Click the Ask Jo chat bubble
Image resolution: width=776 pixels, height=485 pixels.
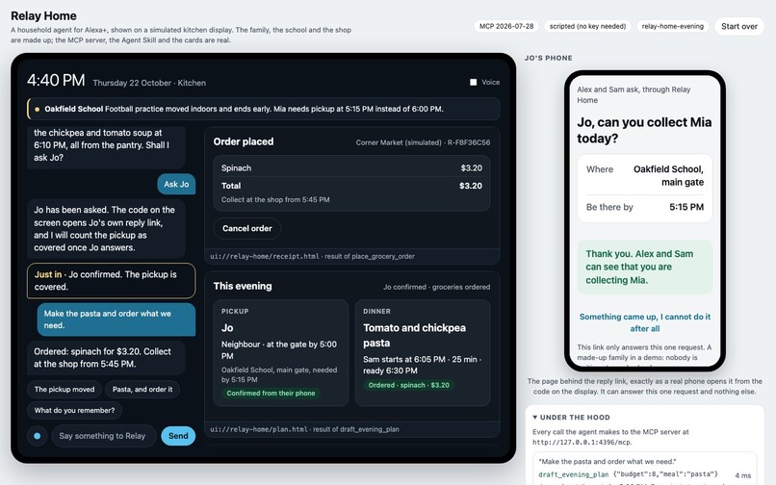176,184
